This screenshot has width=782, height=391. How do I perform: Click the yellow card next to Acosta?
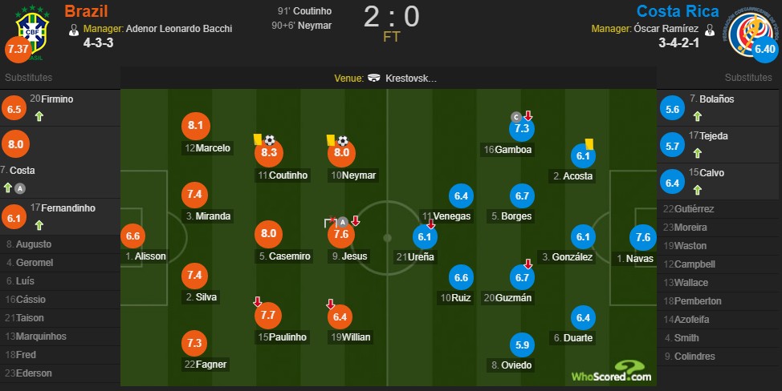(x=589, y=143)
